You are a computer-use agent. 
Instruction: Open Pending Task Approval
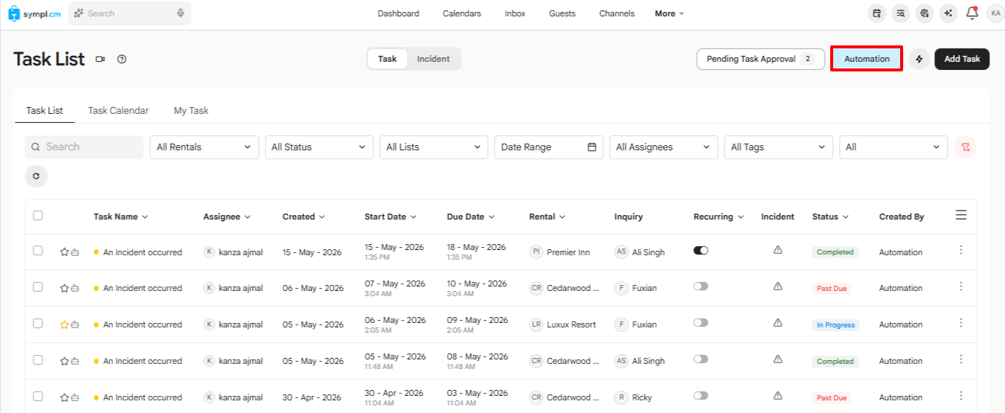click(760, 59)
